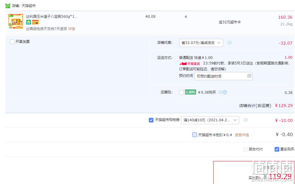This screenshot has width=295, height=184.
Task: Click the green 运费险 badge
Action: click(191, 92)
